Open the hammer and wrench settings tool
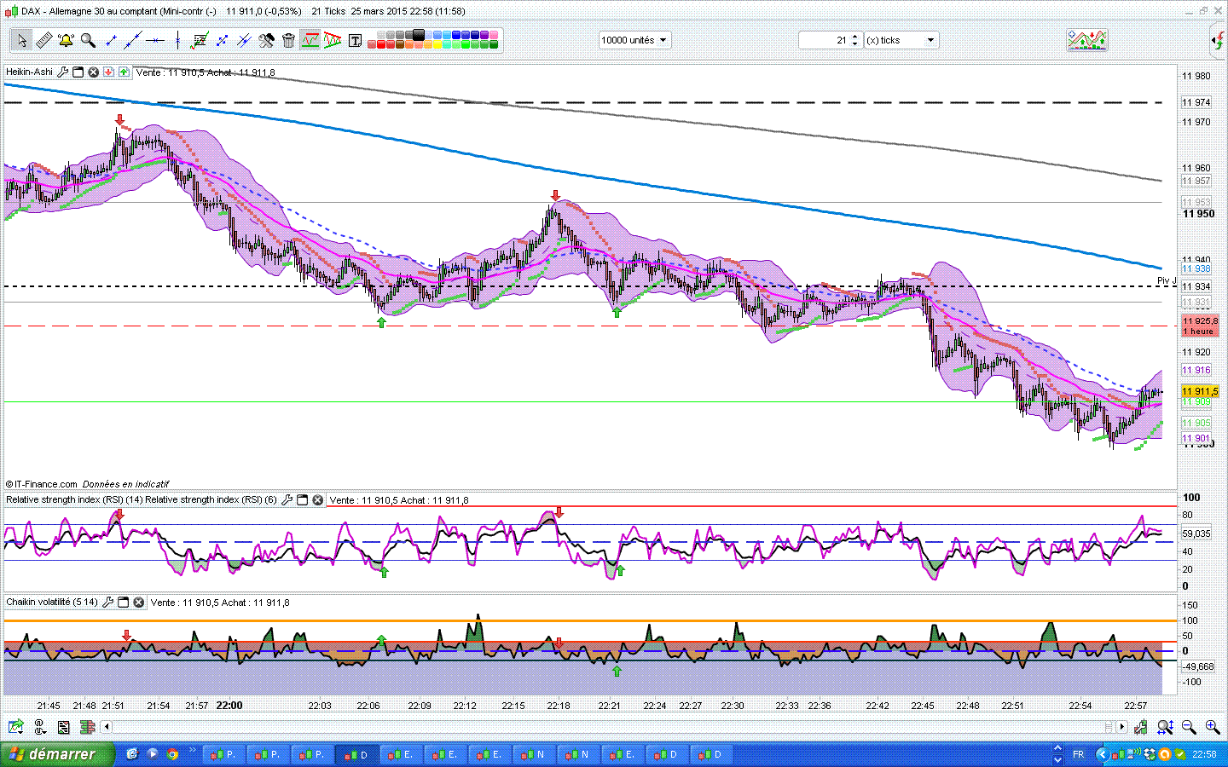Image resolution: width=1228 pixels, height=767 pixels. tap(266, 40)
